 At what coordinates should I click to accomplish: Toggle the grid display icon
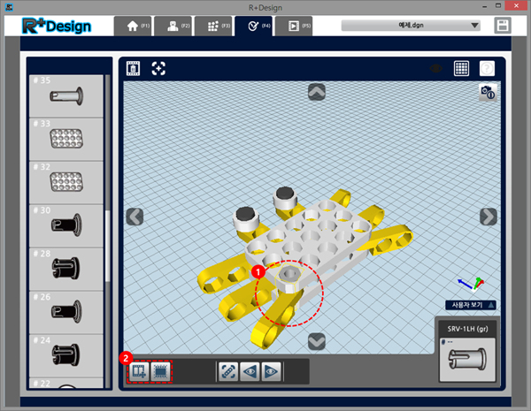461,68
